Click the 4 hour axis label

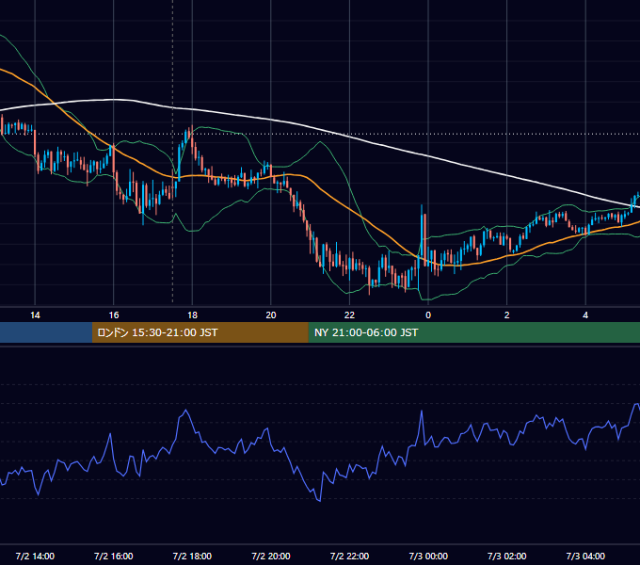tap(585, 315)
